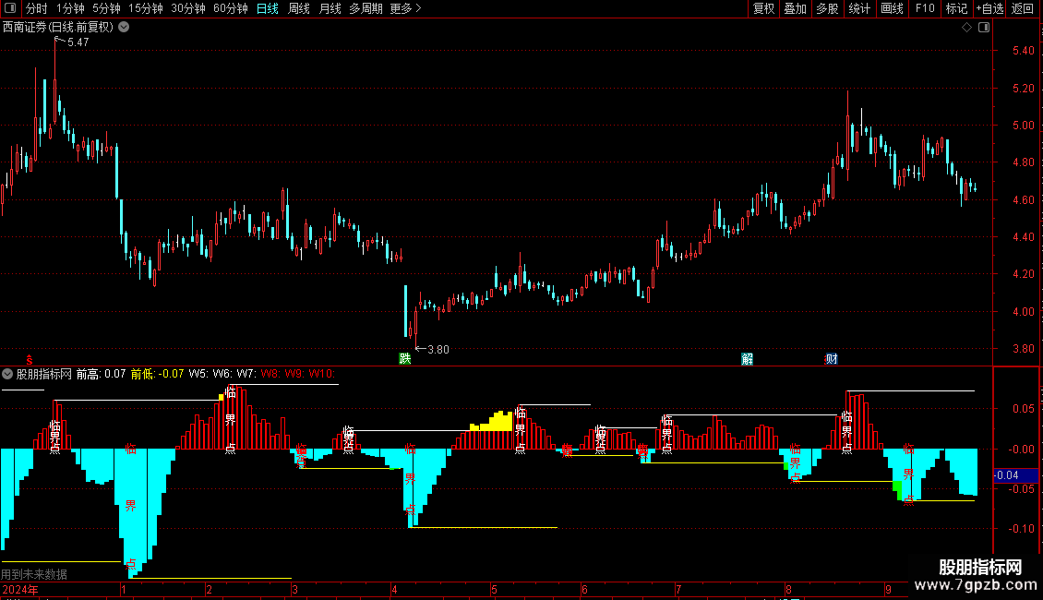Click the W8: indicator label
Screen dimensions: 1043x600
(x=270, y=374)
